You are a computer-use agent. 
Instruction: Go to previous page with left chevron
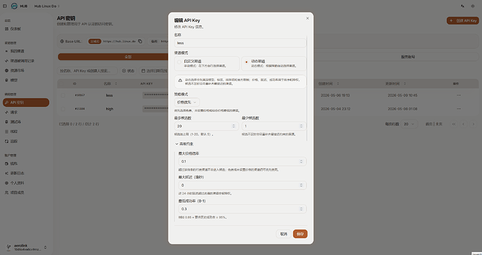coord(464,124)
